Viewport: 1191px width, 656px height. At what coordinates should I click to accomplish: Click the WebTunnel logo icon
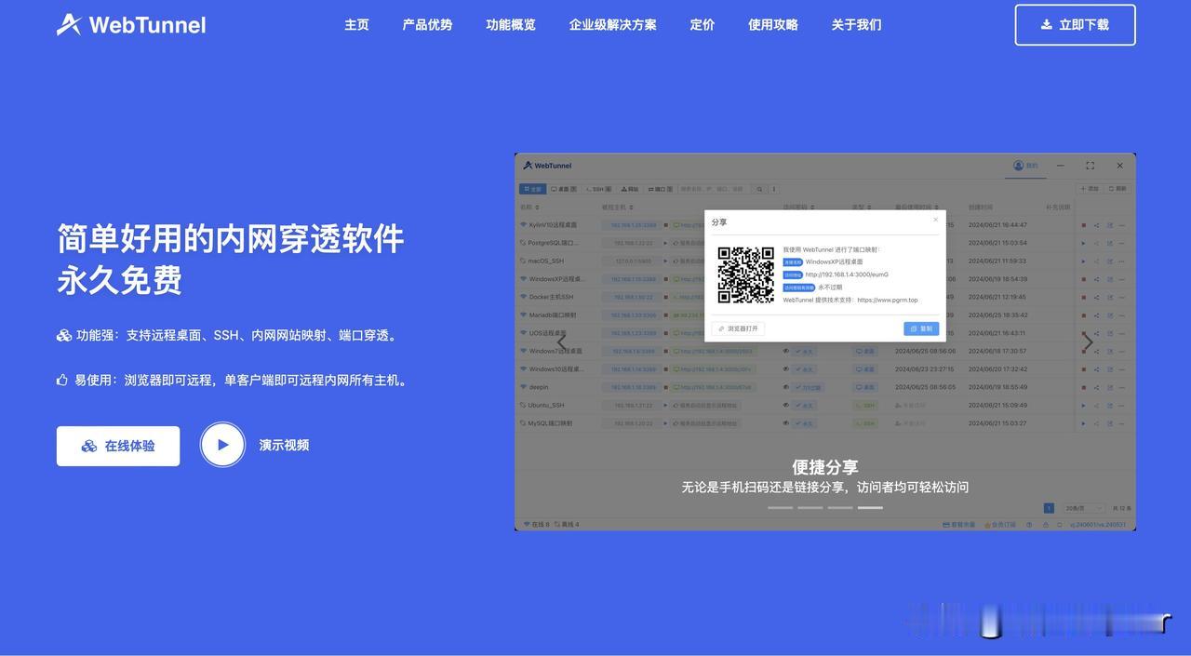click(70, 20)
